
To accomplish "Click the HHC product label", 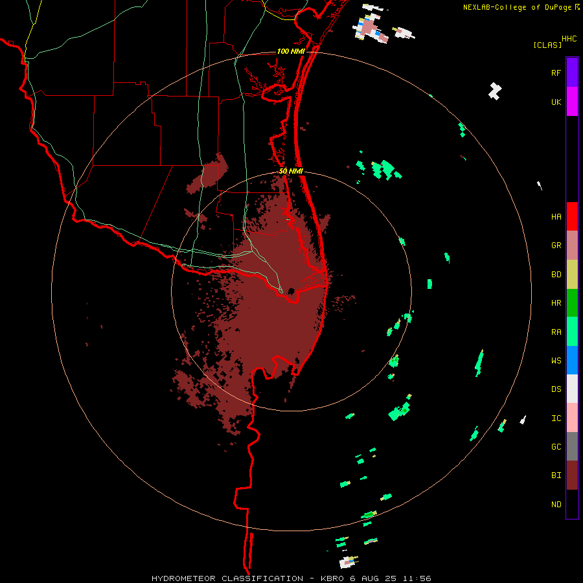I will click(569, 39).
